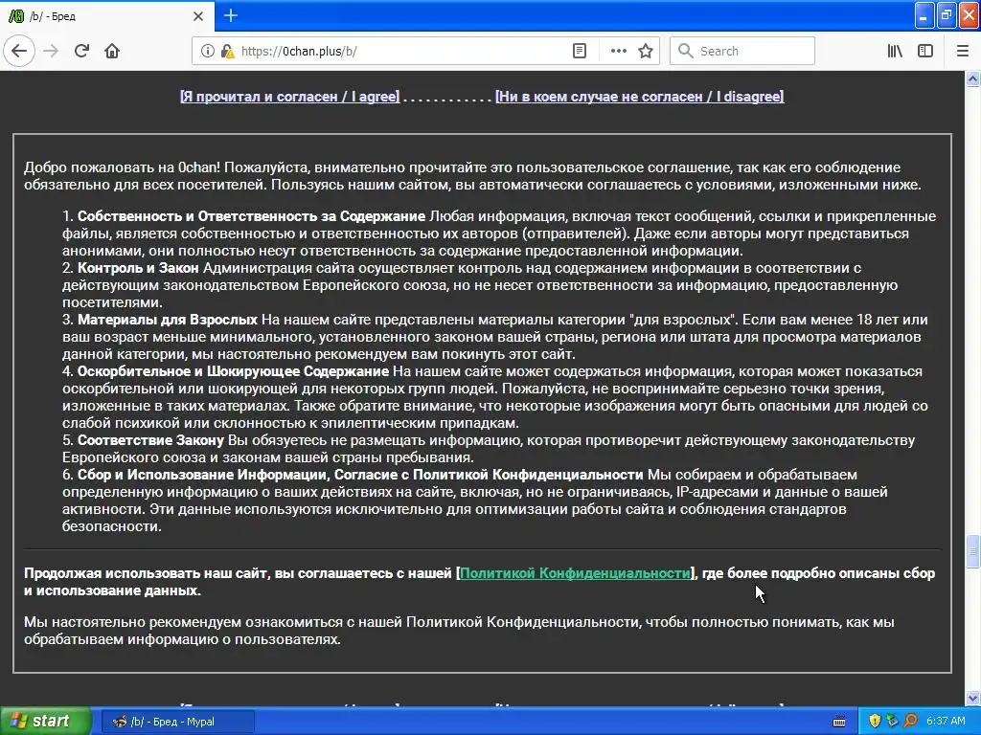Screen dimensions: 981x735
Task: Click the heading Соответствие Закону
Action: point(150,440)
